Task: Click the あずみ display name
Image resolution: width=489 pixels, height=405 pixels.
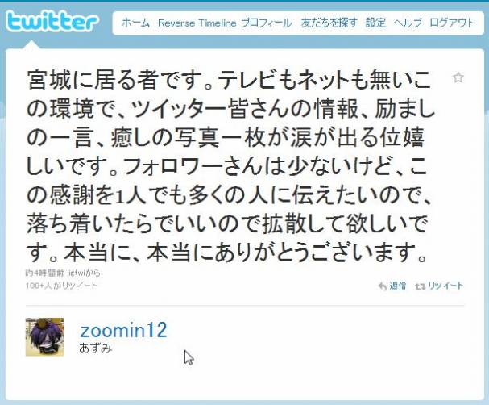Action: pyautogui.click(x=95, y=349)
